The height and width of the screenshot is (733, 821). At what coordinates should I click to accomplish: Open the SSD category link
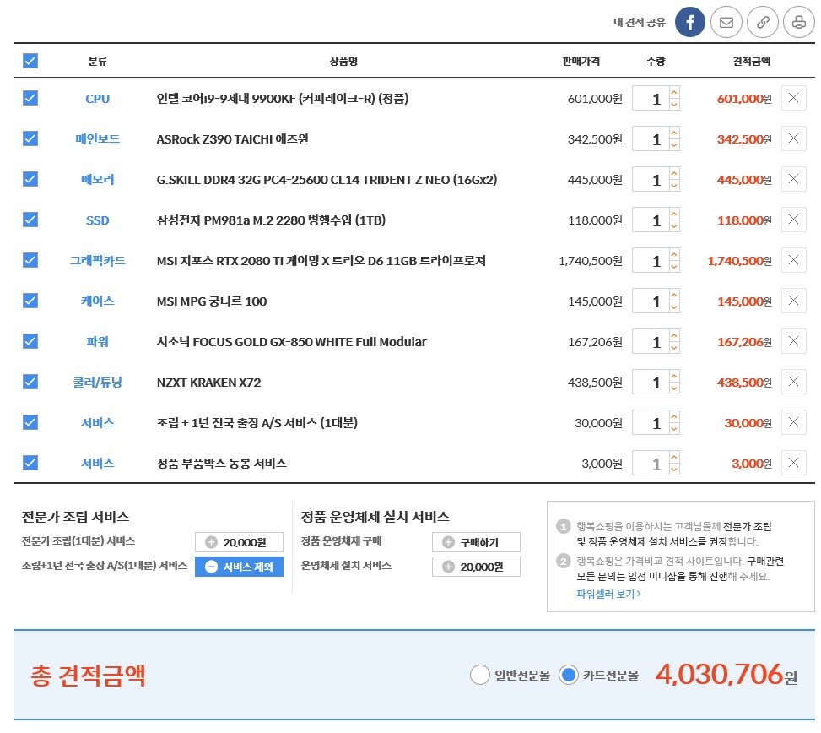click(x=97, y=220)
